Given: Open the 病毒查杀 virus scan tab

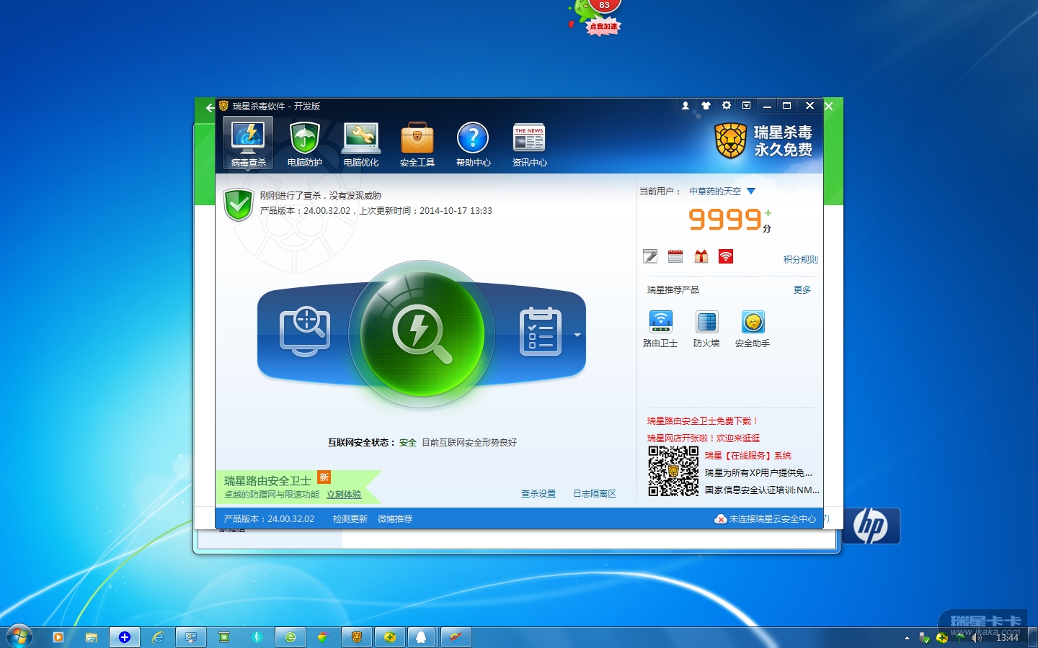Looking at the screenshot, I should coord(248,143).
